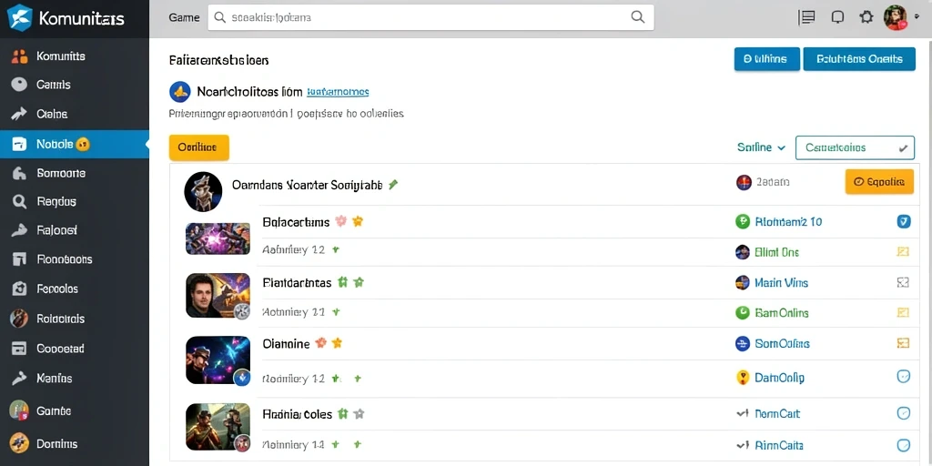Open the settings gear in top bar
This screenshot has height=466, width=932.
coord(866,17)
